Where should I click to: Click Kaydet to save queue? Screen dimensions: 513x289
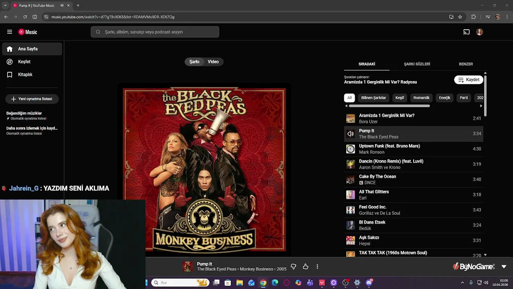469,80
